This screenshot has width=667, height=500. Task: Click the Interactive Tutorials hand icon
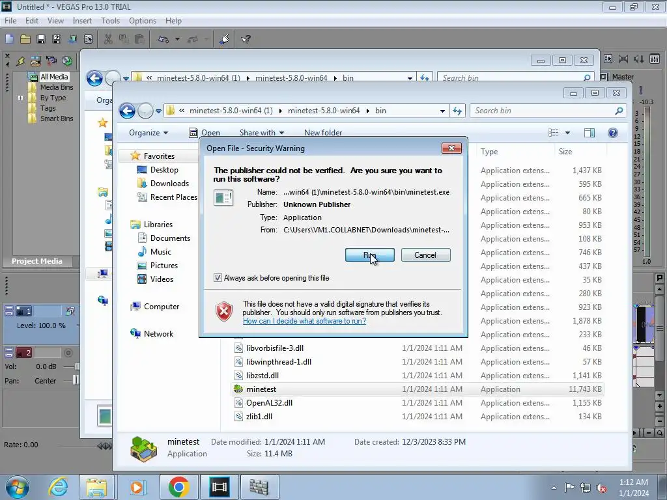[225, 39]
